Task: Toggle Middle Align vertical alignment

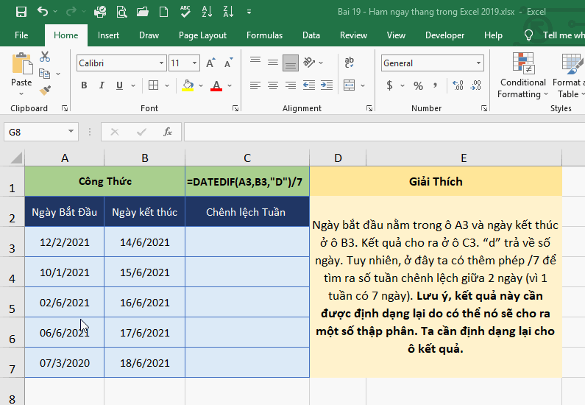Action: click(273, 62)
